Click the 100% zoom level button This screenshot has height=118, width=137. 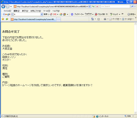[128, 116]
